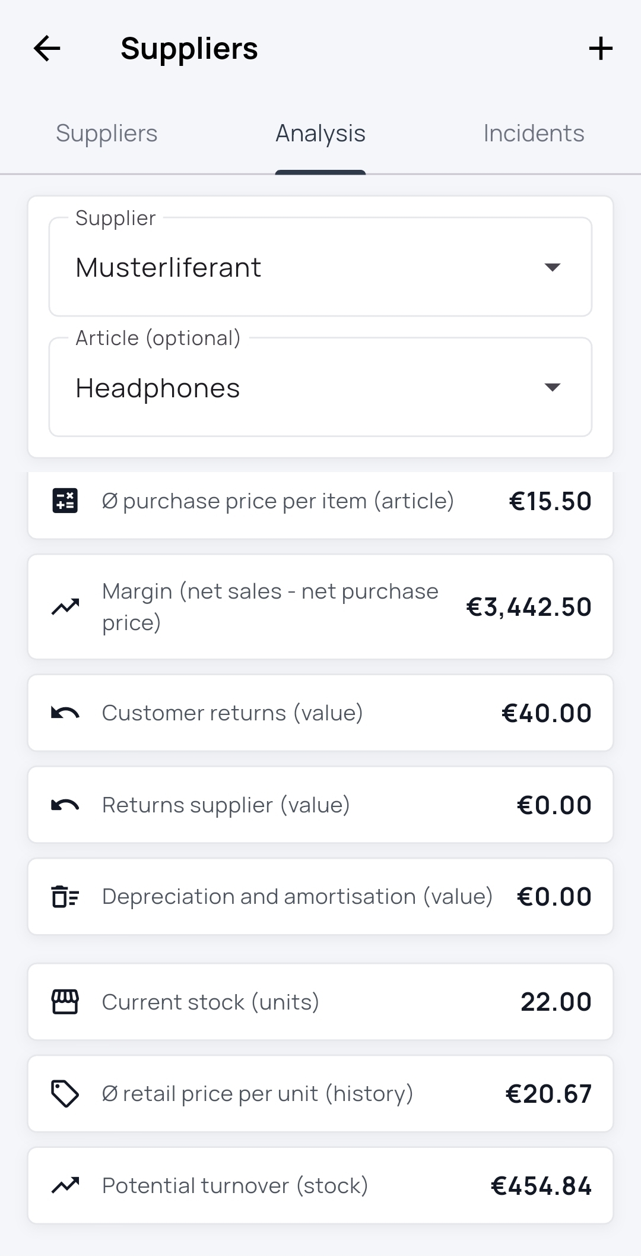Open the Article dropdown showing Headphones

pos(297,388)
